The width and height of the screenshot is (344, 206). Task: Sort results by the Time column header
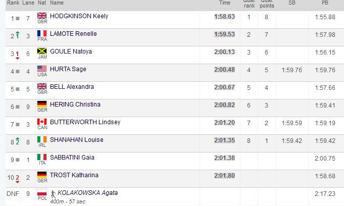[x=224, y=3]
